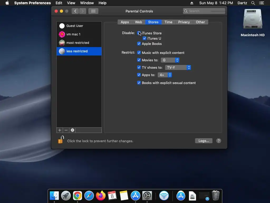Open the Wi-Fi wireless app in dock
270x203 pixels.
point(164,196)
